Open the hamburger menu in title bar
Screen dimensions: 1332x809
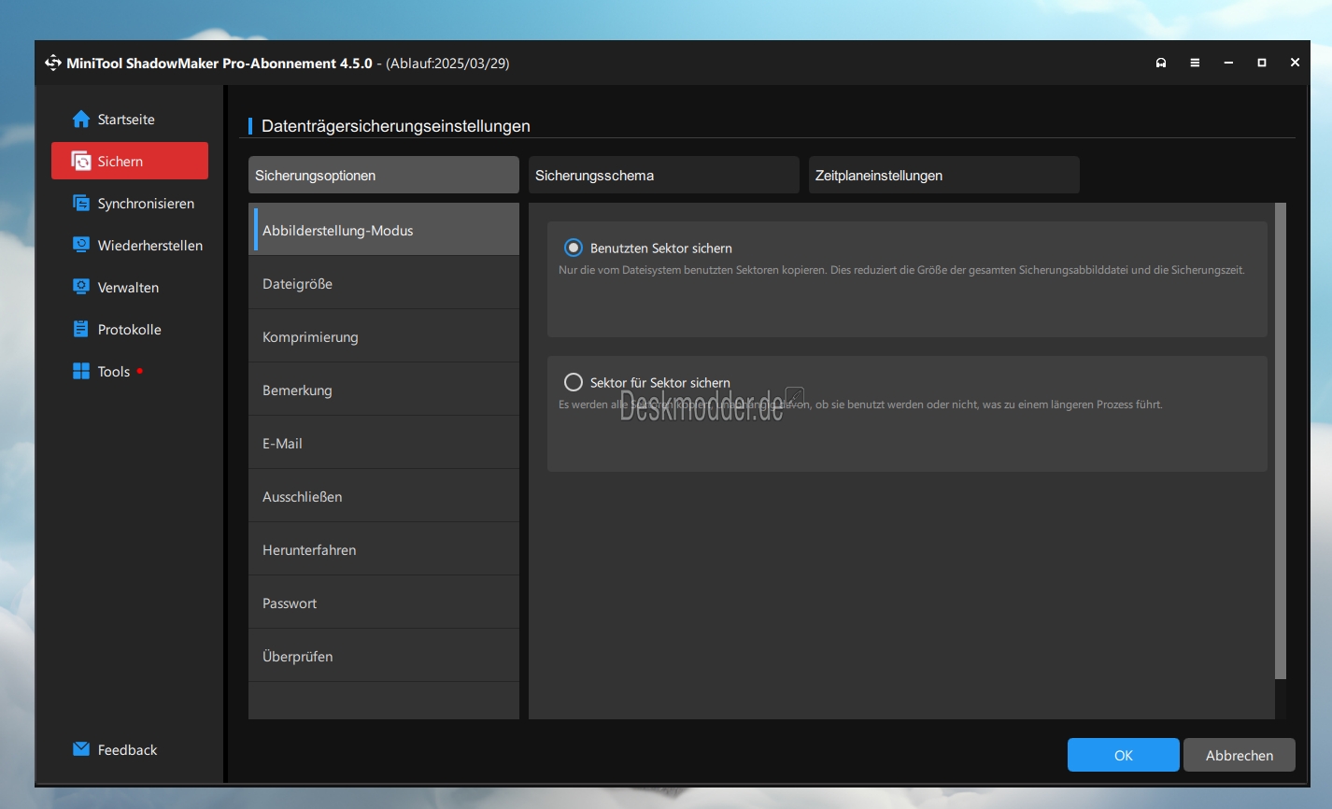point(1195,63)
